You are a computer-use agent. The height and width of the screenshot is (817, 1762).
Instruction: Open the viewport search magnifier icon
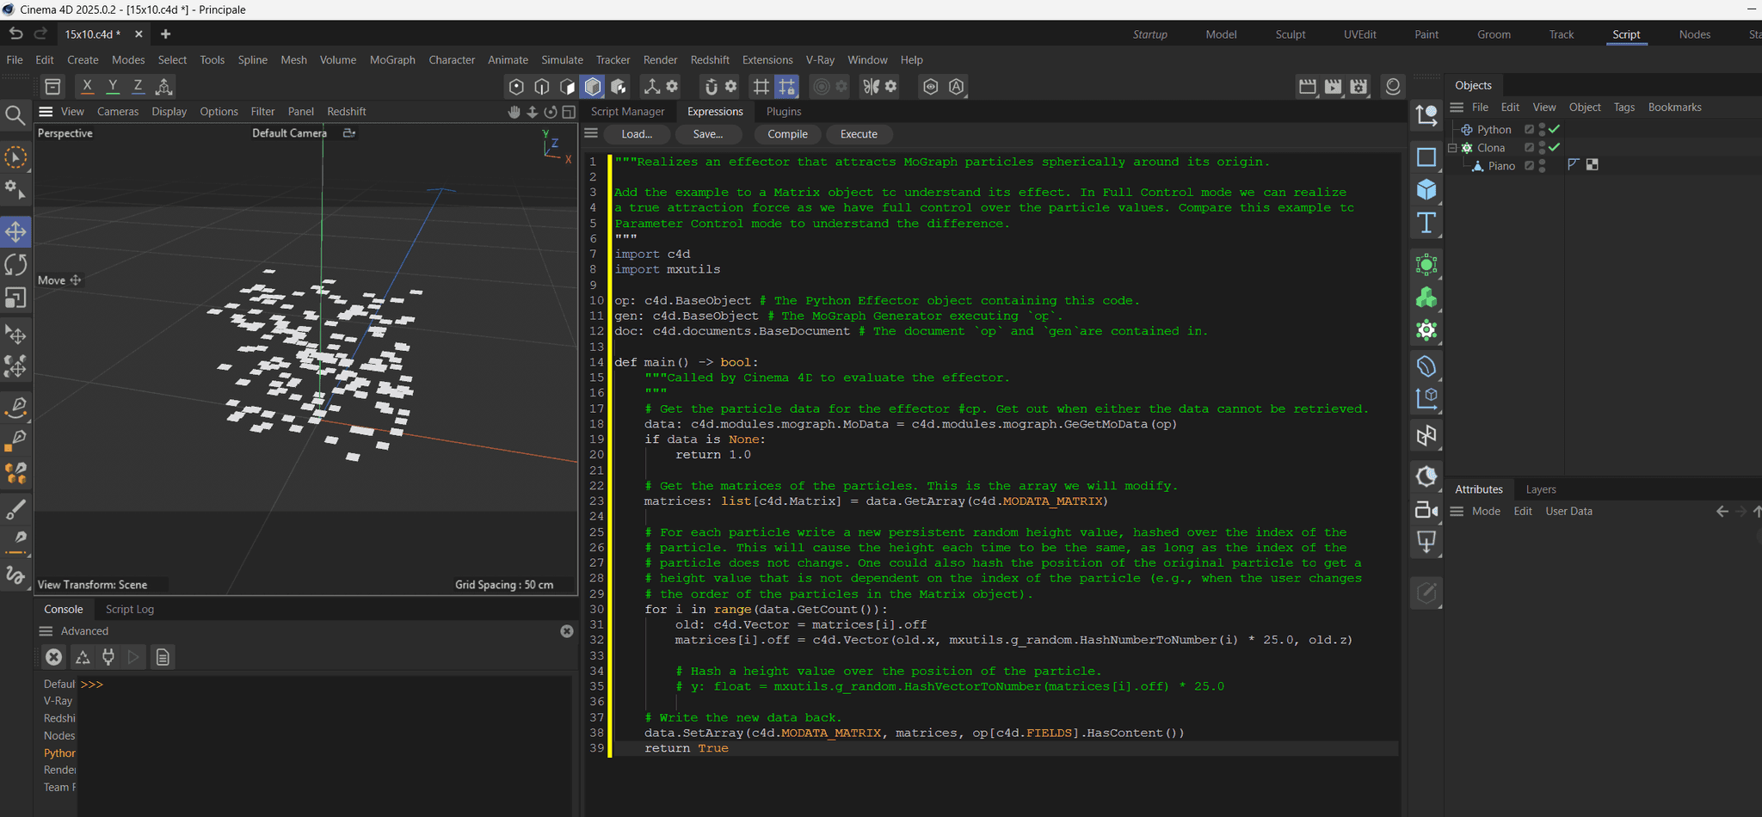pos(15,114)
